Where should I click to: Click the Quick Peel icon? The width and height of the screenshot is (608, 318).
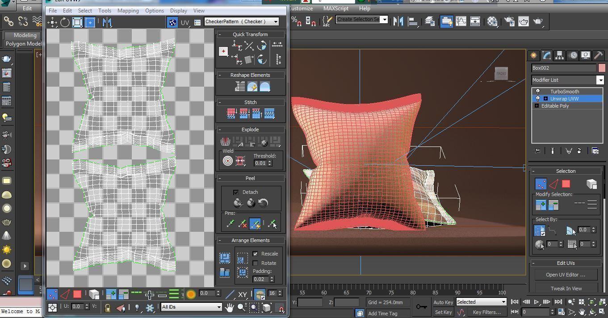point(238,203)
